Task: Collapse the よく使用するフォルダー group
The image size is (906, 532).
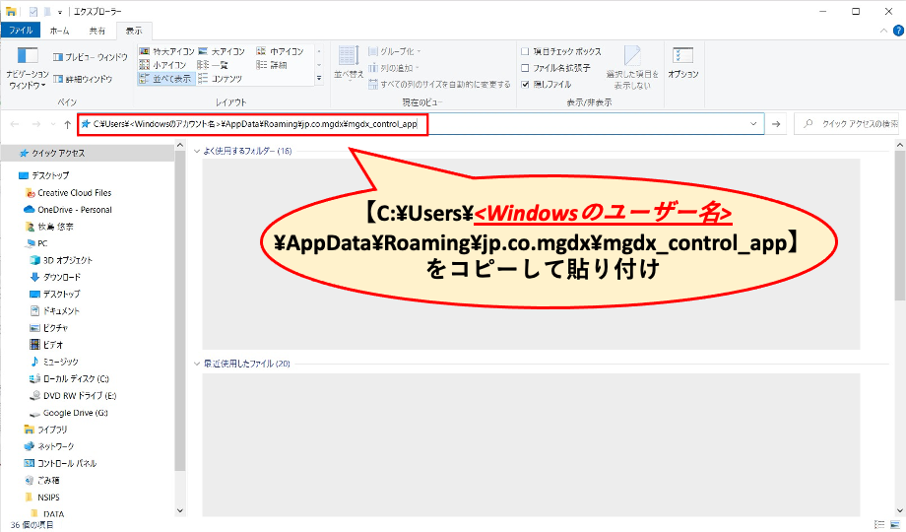Action: coord(197,151)
